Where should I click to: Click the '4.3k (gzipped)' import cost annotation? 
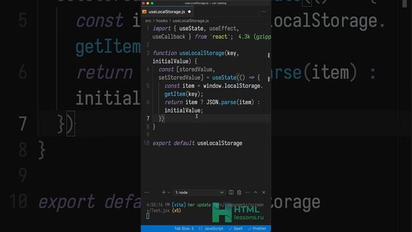[254, 37]
